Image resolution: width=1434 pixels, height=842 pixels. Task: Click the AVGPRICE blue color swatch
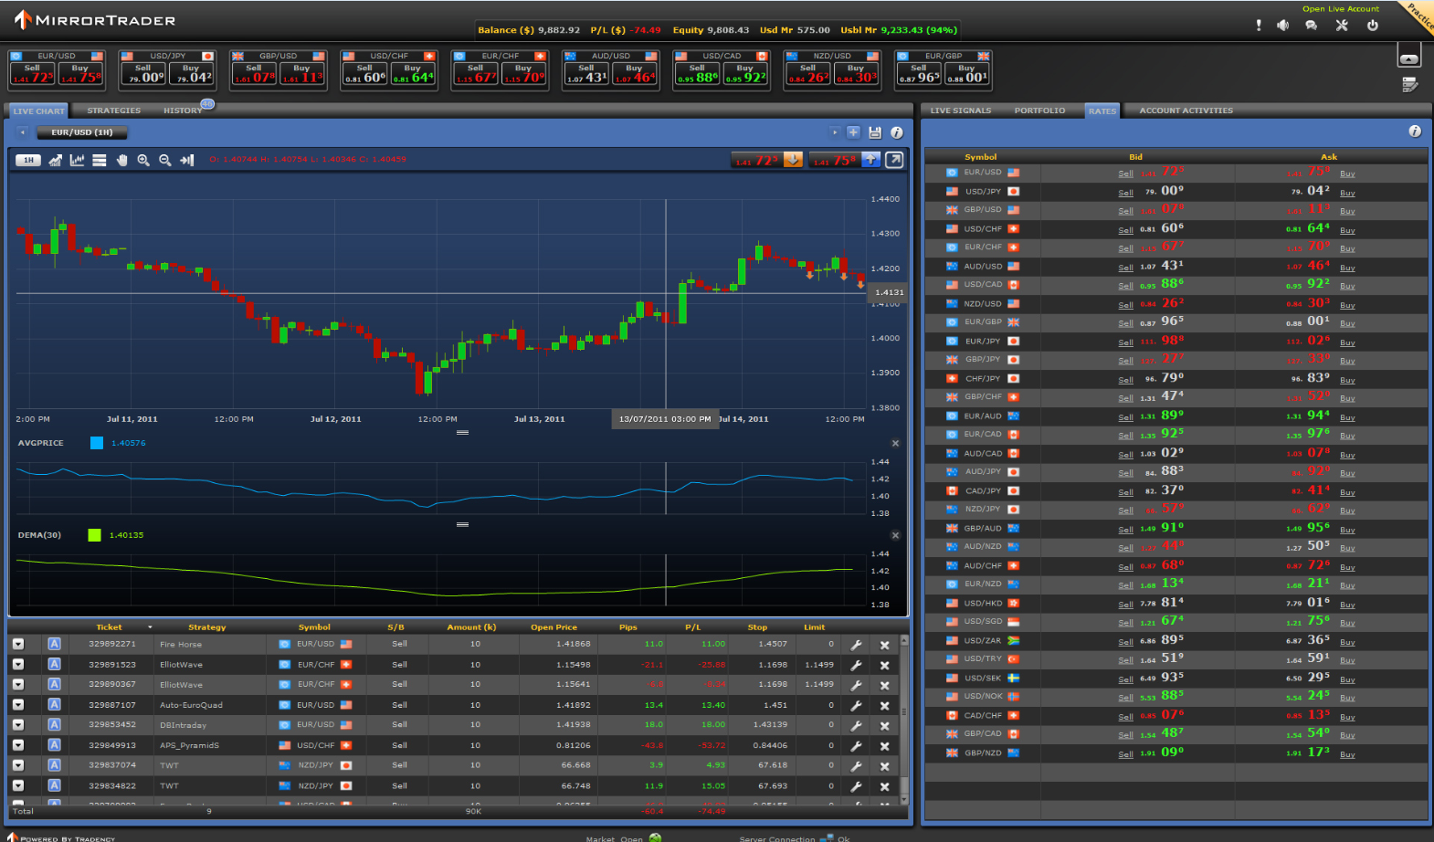coord(97,443)
